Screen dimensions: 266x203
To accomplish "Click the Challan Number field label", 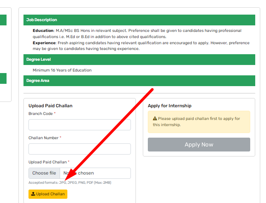I will point(43,138).
